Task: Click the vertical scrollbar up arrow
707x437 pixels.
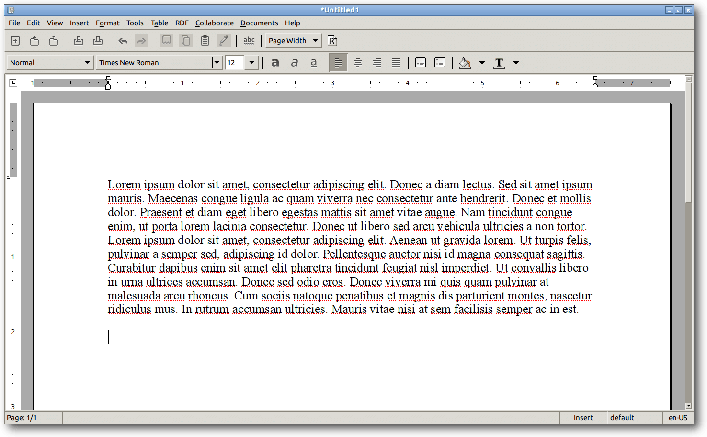Action: coord(689,79)
